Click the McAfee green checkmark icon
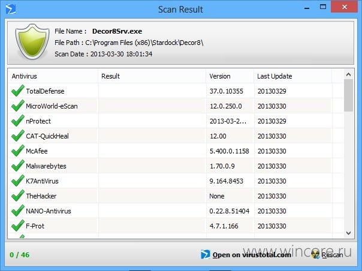The width and height of the screenshot is (362, 271). point(18,150)
